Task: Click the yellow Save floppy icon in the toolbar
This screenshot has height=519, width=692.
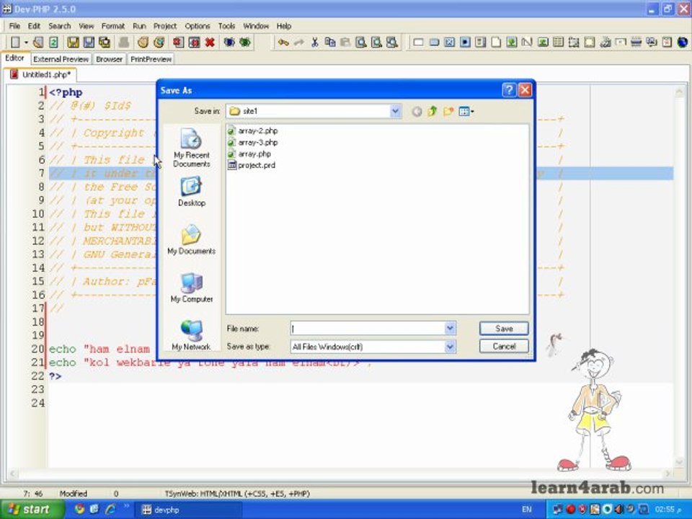Action: click(73, 43)
